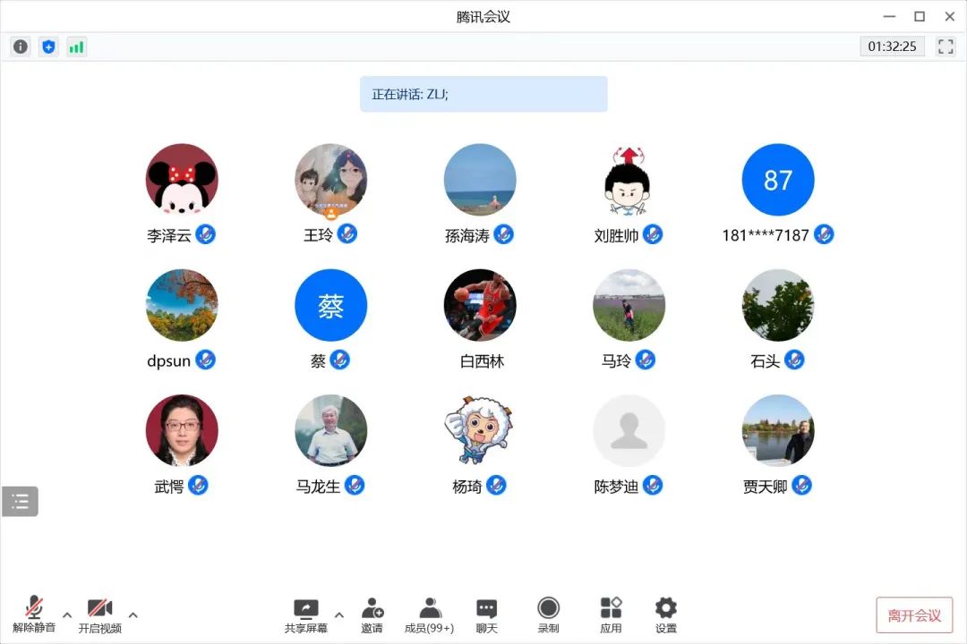Start 录制 recording
This screenshot has width=967, height=644.
point(548,615)
